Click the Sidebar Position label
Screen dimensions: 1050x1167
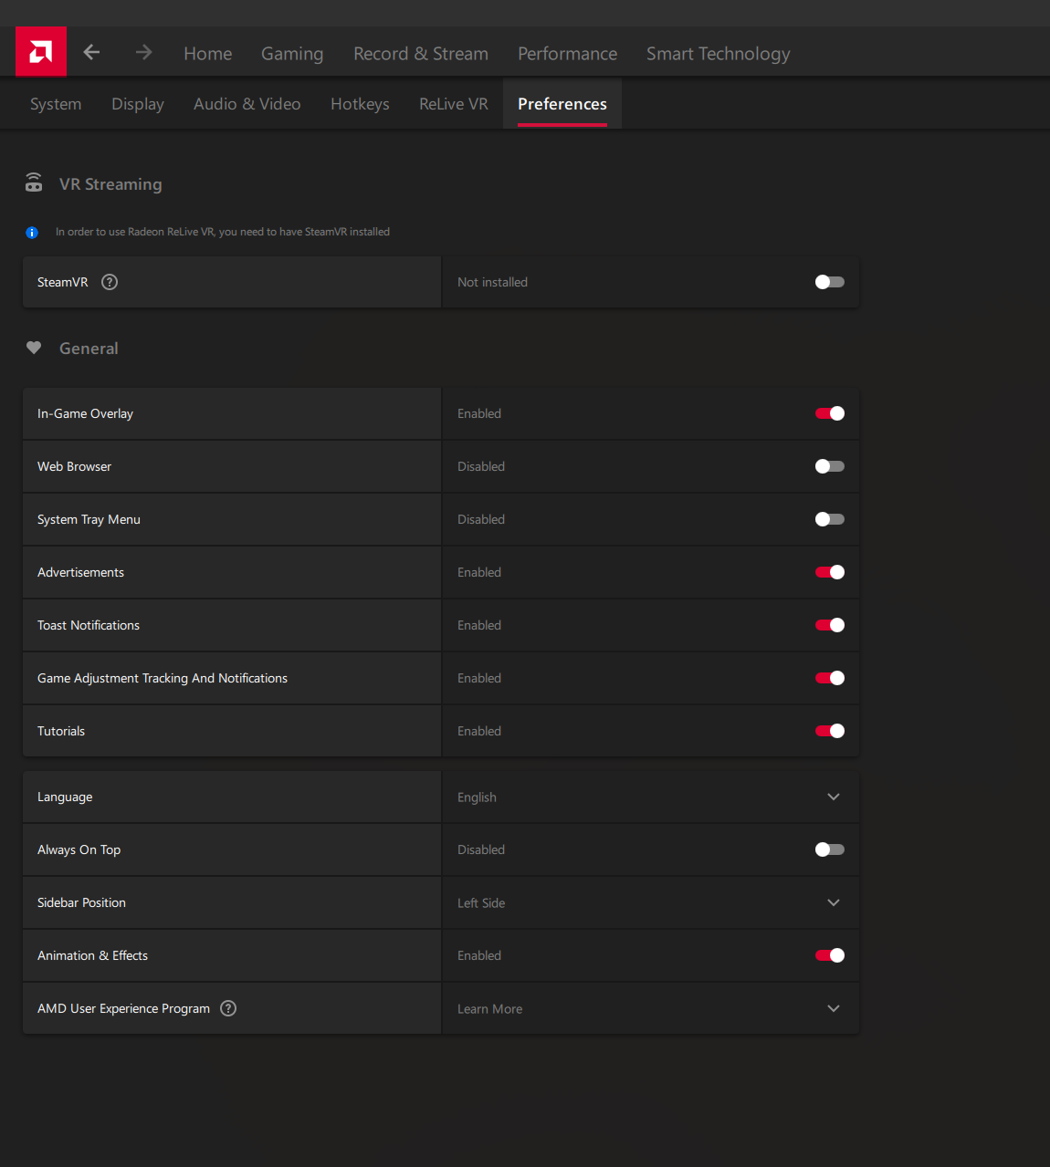click(82, 902)
